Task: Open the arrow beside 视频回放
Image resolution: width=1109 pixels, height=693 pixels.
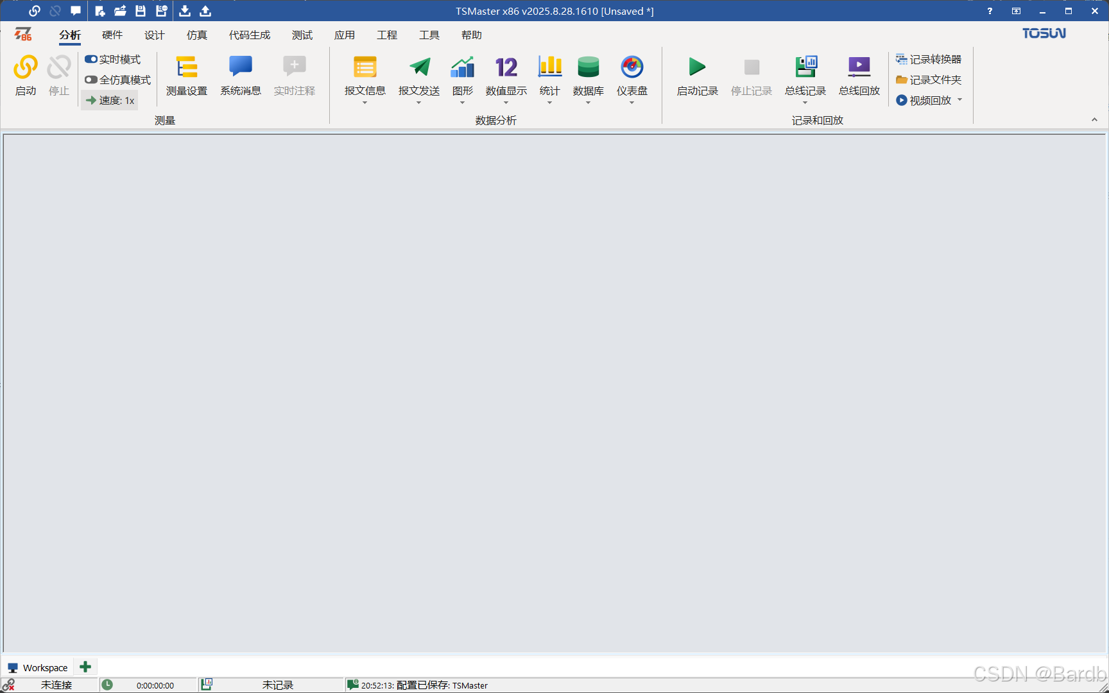Action: point(960,99)
